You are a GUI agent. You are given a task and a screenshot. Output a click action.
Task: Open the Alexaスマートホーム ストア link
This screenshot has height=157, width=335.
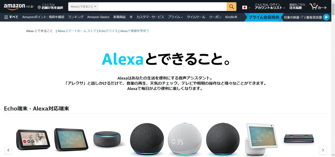point(77,31)
